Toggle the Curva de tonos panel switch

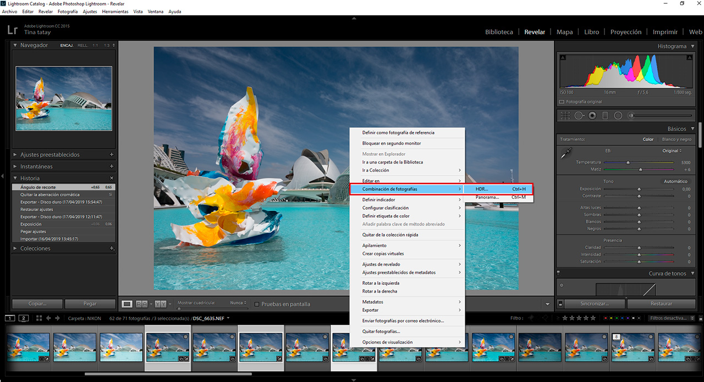tap(558, 273)
